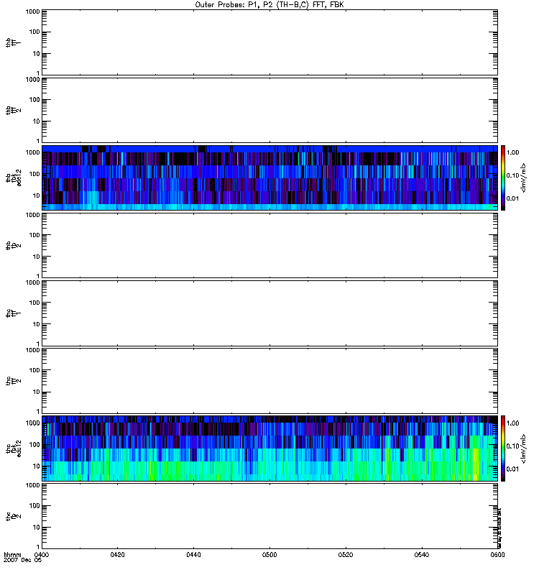Click the empty thb ff 1 top panel
The height and width of the screenshot is (575, 539).
[270, 42]
